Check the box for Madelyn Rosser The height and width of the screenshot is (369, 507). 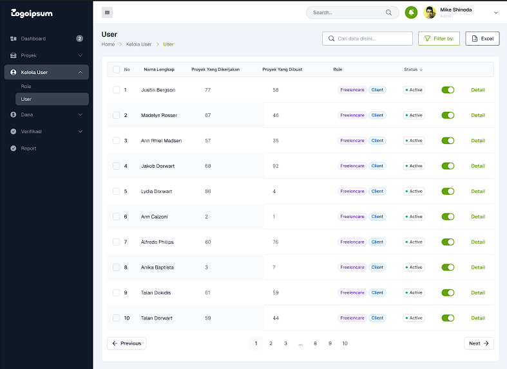[116, 115]
